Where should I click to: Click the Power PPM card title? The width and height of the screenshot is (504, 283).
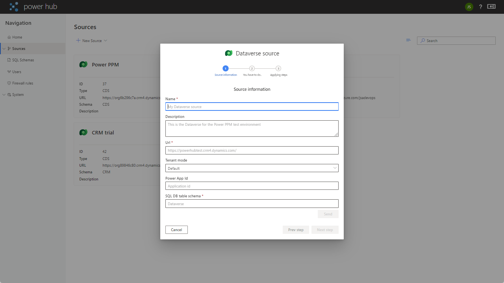tap(105, 64)
